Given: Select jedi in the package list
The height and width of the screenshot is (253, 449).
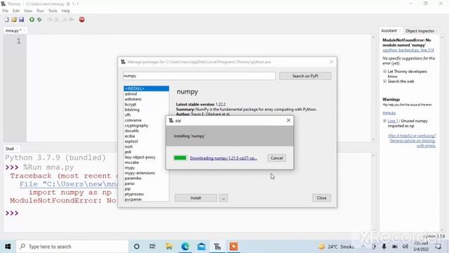Looking at the screenshot, I should (128, 152).
